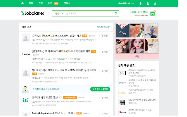Open the 배달의민족 부문별 신입/경력 공채 posting
The height and width of the screenshot is (117, 187).
tap(142, 100)
